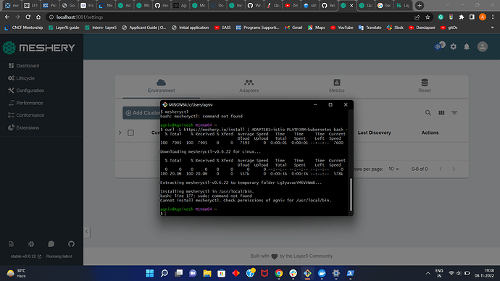
Task: Click the Meshery logo
Action: point(38,48)
